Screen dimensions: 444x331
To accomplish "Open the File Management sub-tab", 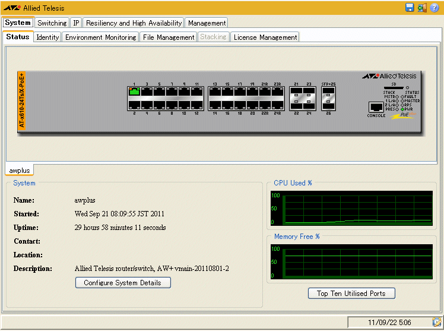I will (169, 37).
